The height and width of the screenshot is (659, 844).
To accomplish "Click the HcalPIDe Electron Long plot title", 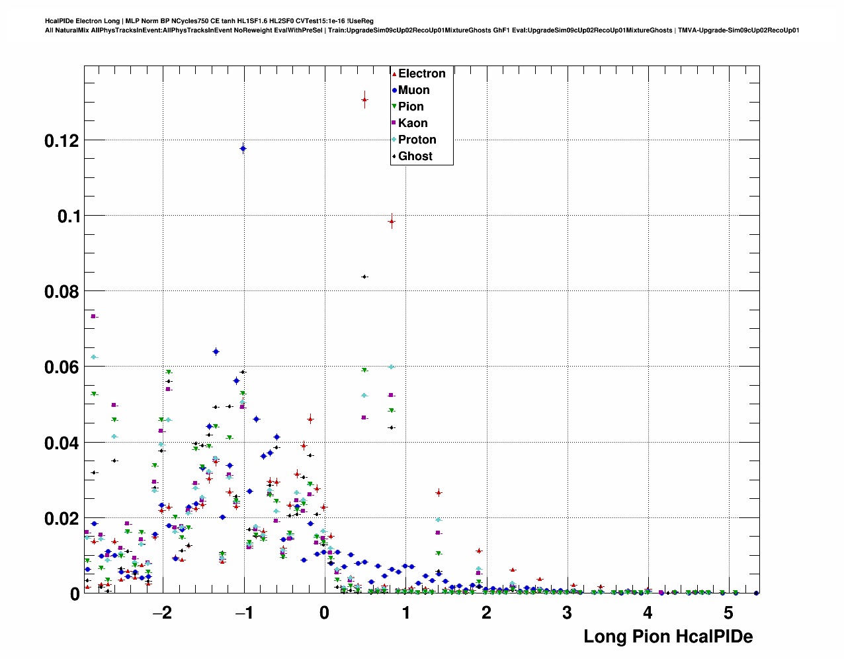I will point(209,21).
